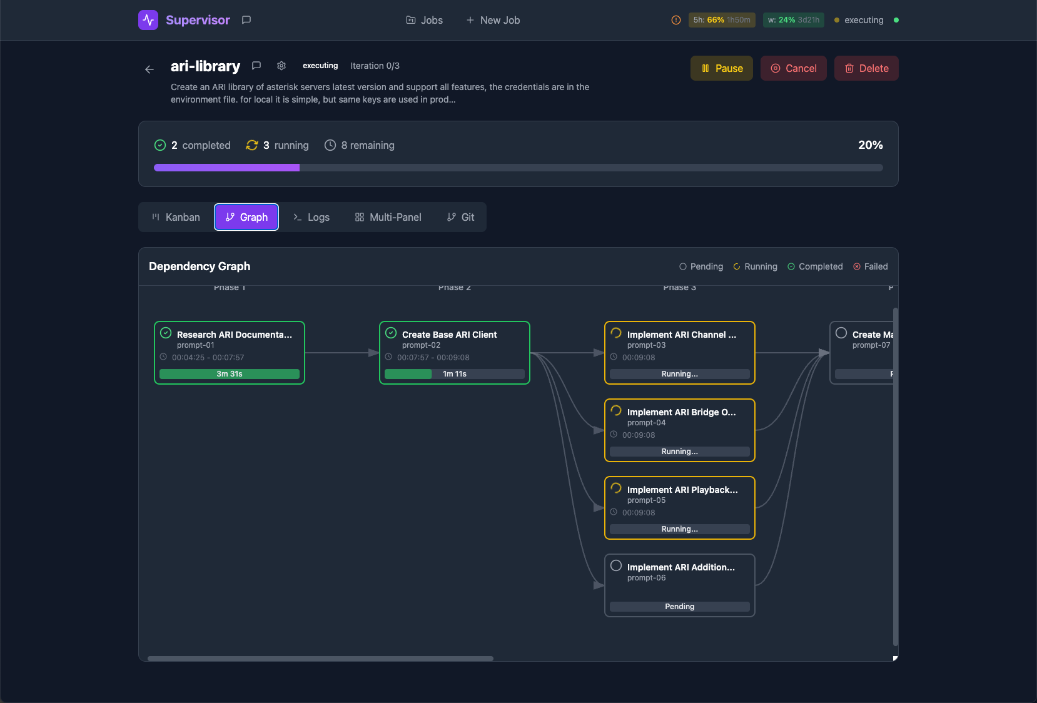
Task: Open job settings via the gear icon
Action: [x=281, y=66]
